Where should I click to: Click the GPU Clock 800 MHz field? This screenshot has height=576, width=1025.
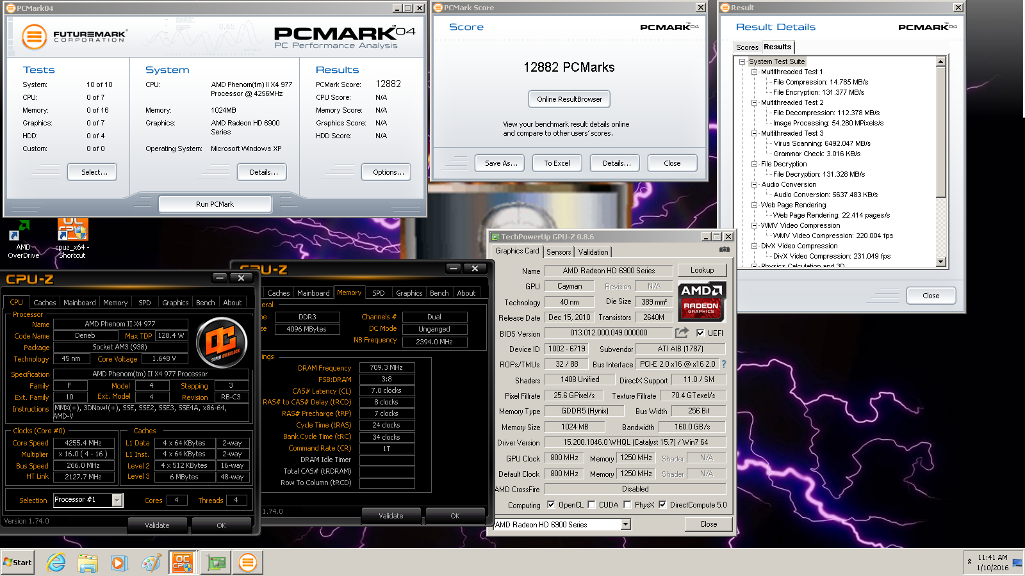click(564, 458)
